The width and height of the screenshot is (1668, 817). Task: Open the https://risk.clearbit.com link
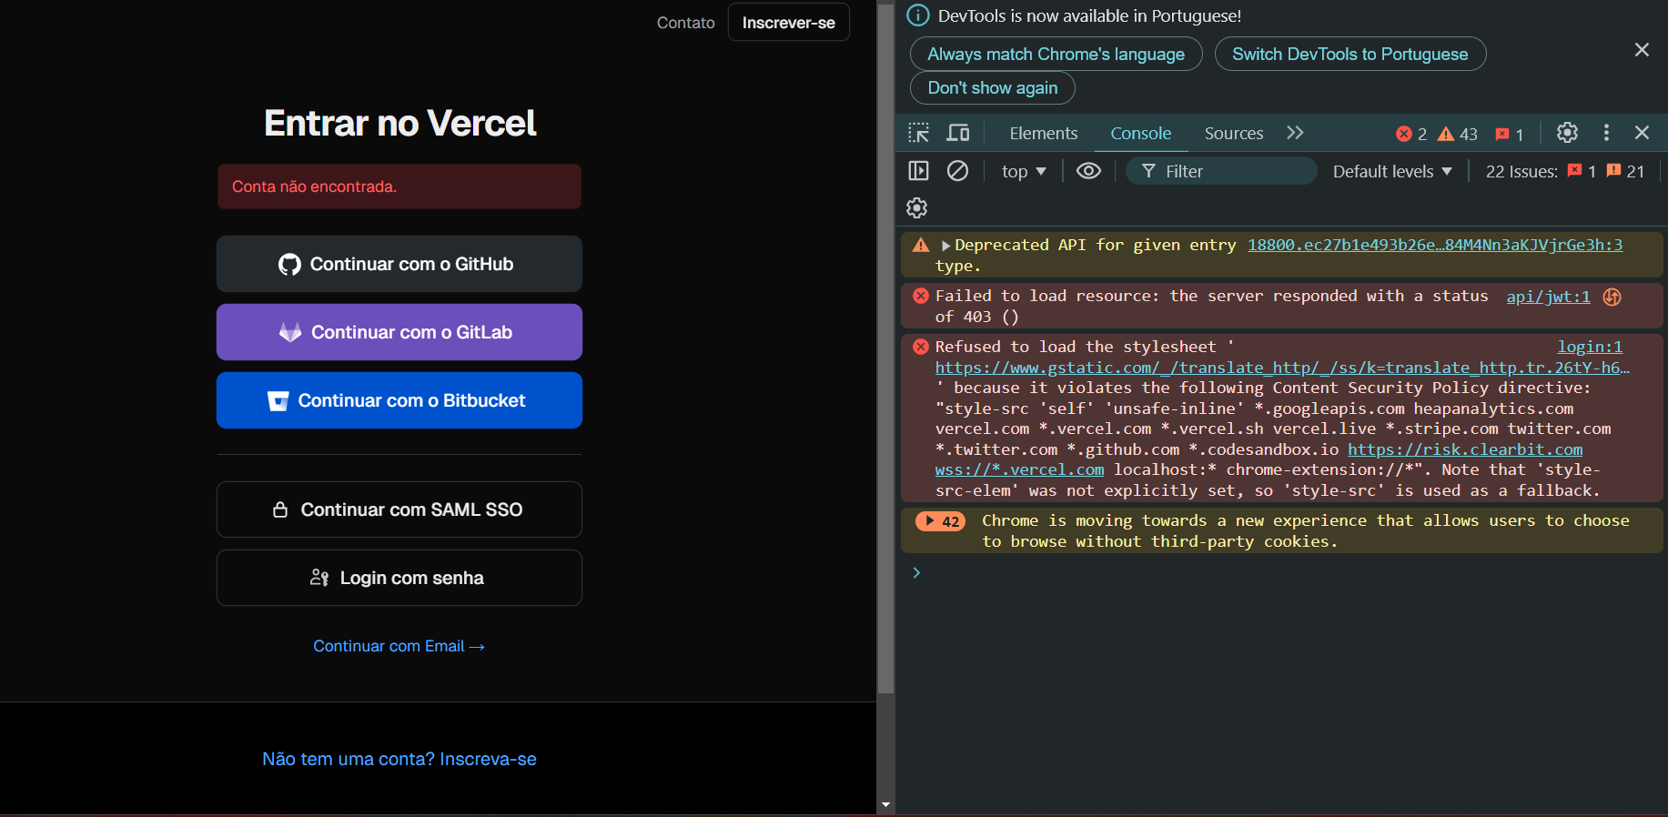tap(1465, 449)
